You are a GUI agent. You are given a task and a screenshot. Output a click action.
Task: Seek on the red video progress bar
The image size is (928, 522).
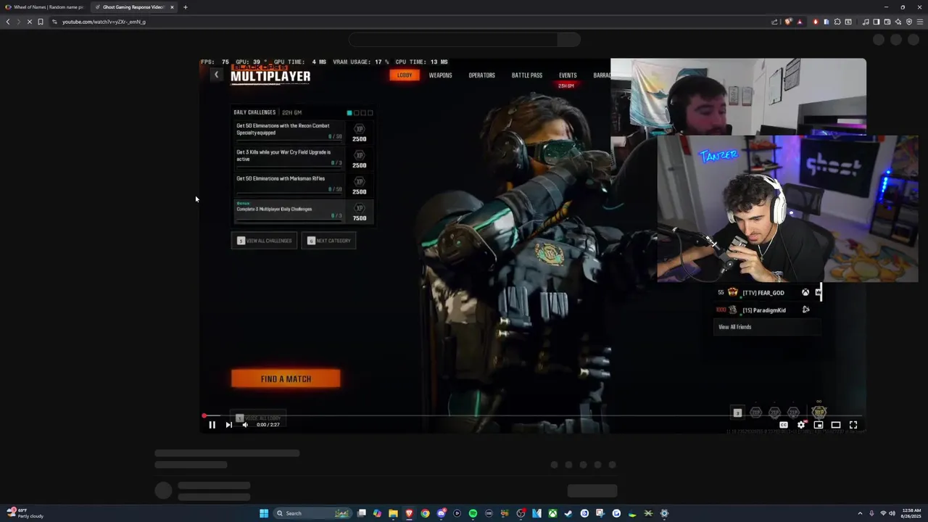[533, 416]
